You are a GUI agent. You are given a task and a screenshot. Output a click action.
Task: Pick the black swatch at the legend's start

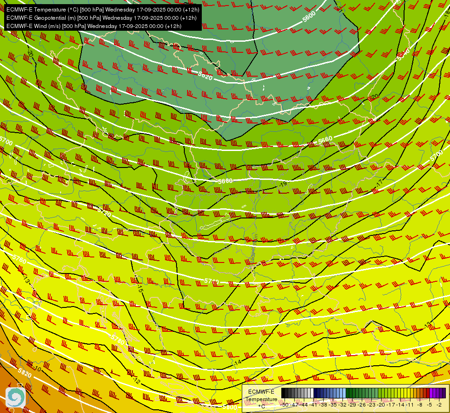tap(283, 393)
